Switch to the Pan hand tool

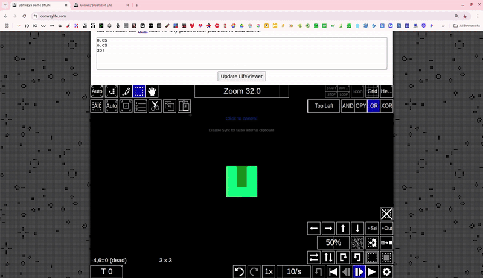pos(152,91)
